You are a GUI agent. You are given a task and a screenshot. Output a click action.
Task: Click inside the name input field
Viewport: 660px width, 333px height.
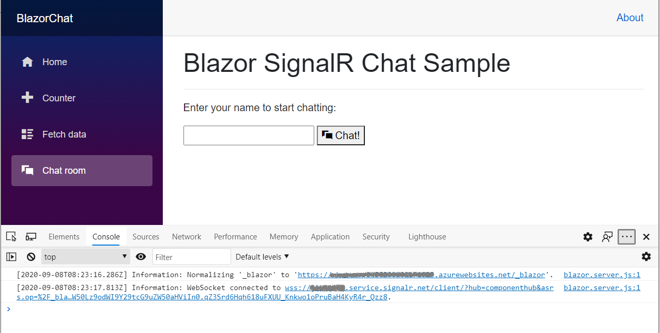point(248,135)
